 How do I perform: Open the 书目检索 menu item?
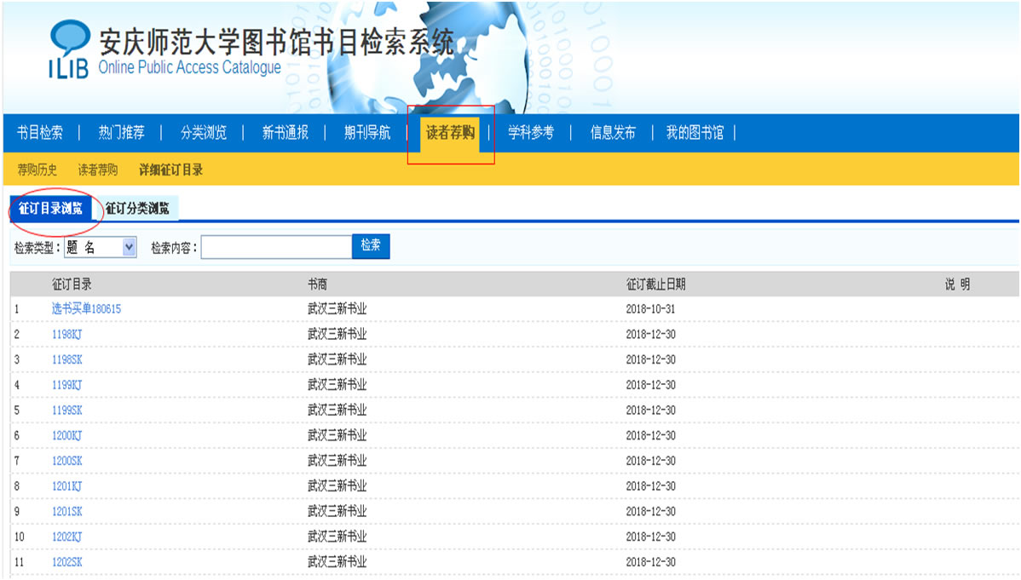40,133
